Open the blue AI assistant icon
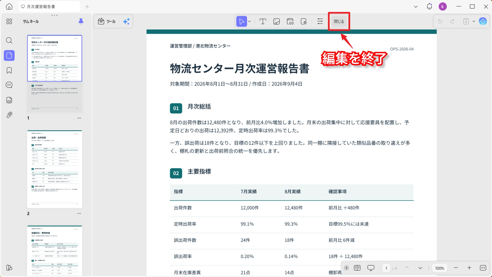The width and height of the screenshot is (492, 277). tap(483, 21)
